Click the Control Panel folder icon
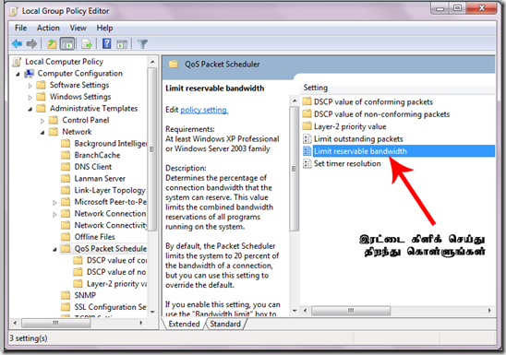Image resolution: width=506 pixels, height=355 pixels. 54,120
